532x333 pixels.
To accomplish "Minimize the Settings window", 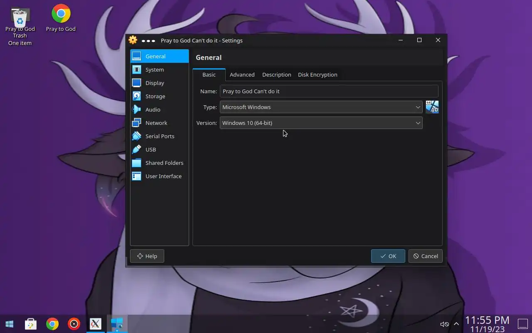I will coord(401,40).
